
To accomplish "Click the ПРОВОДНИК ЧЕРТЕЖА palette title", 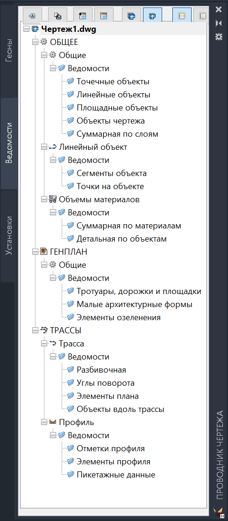I will pos(219,455).
